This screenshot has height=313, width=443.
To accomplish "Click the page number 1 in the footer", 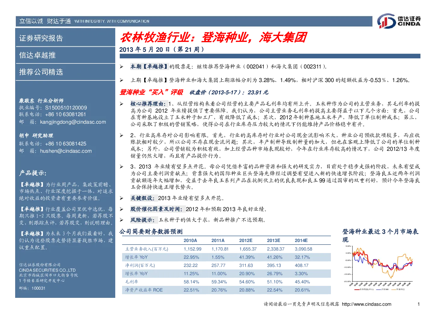I will (419, 304).
